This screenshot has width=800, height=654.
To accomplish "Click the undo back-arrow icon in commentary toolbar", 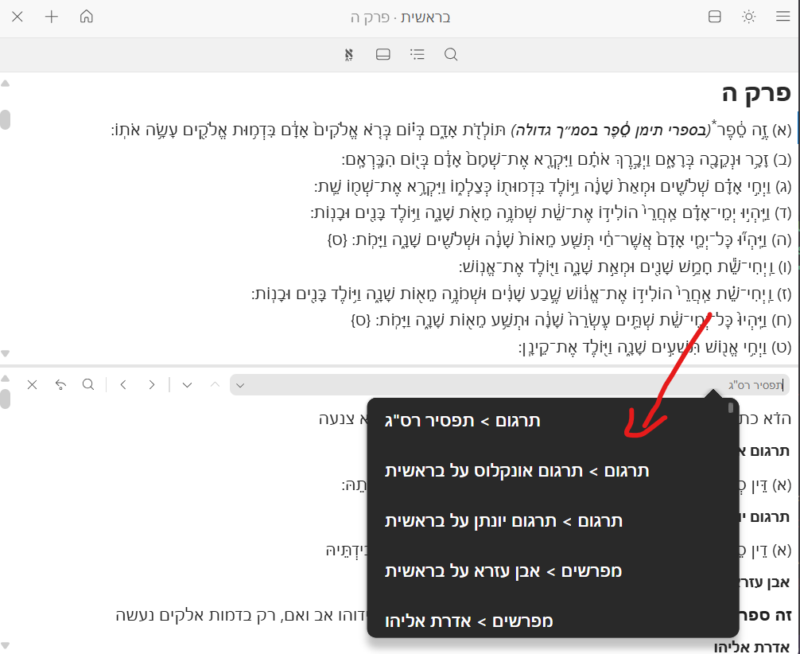I will coord(60,384).
